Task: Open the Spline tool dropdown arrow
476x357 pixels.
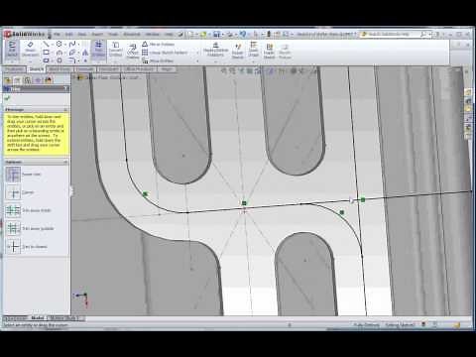Action: (78, 44)
